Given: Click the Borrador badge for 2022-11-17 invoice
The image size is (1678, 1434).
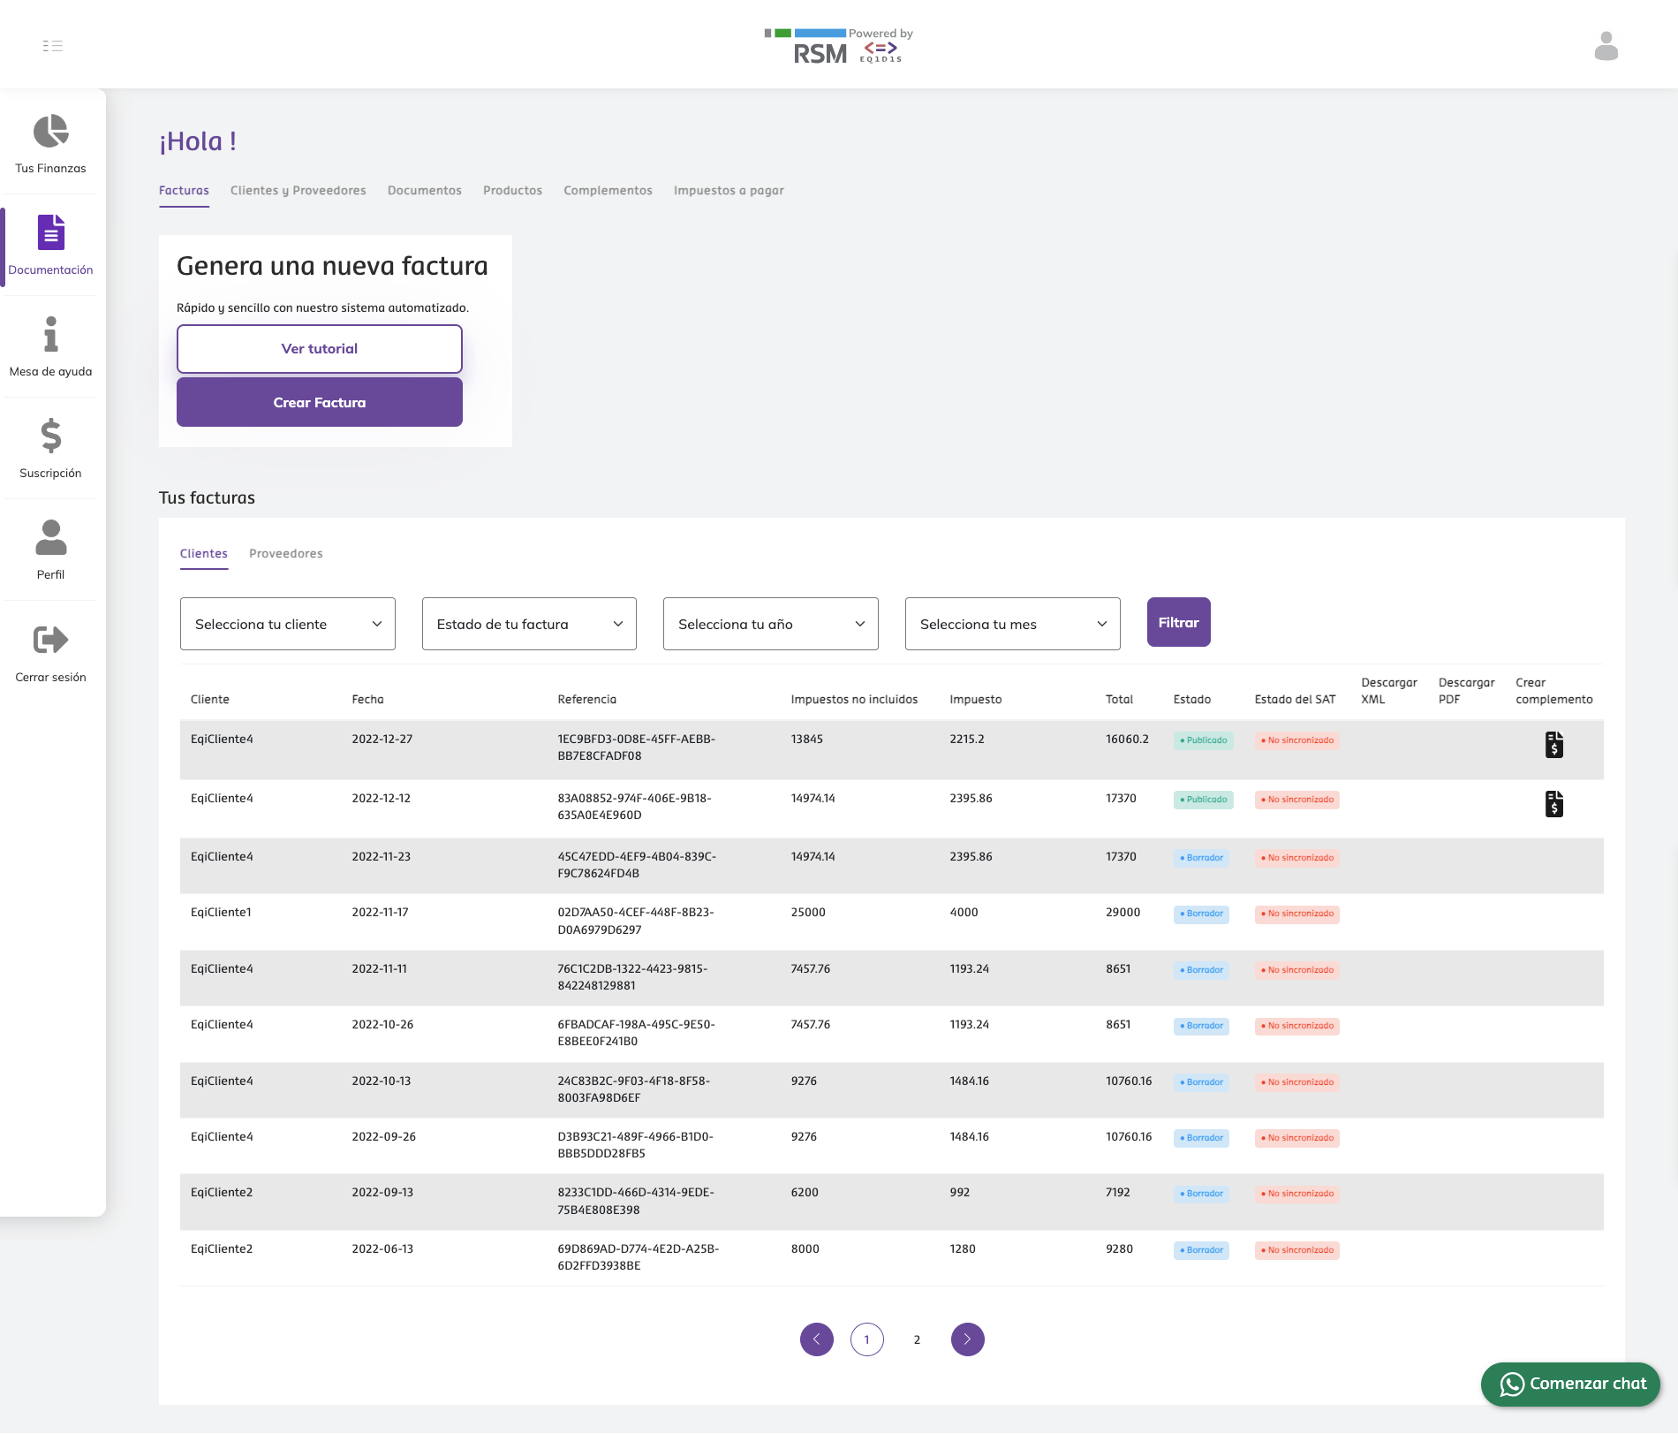Looking at the screenshot, I should point(1201,914).
